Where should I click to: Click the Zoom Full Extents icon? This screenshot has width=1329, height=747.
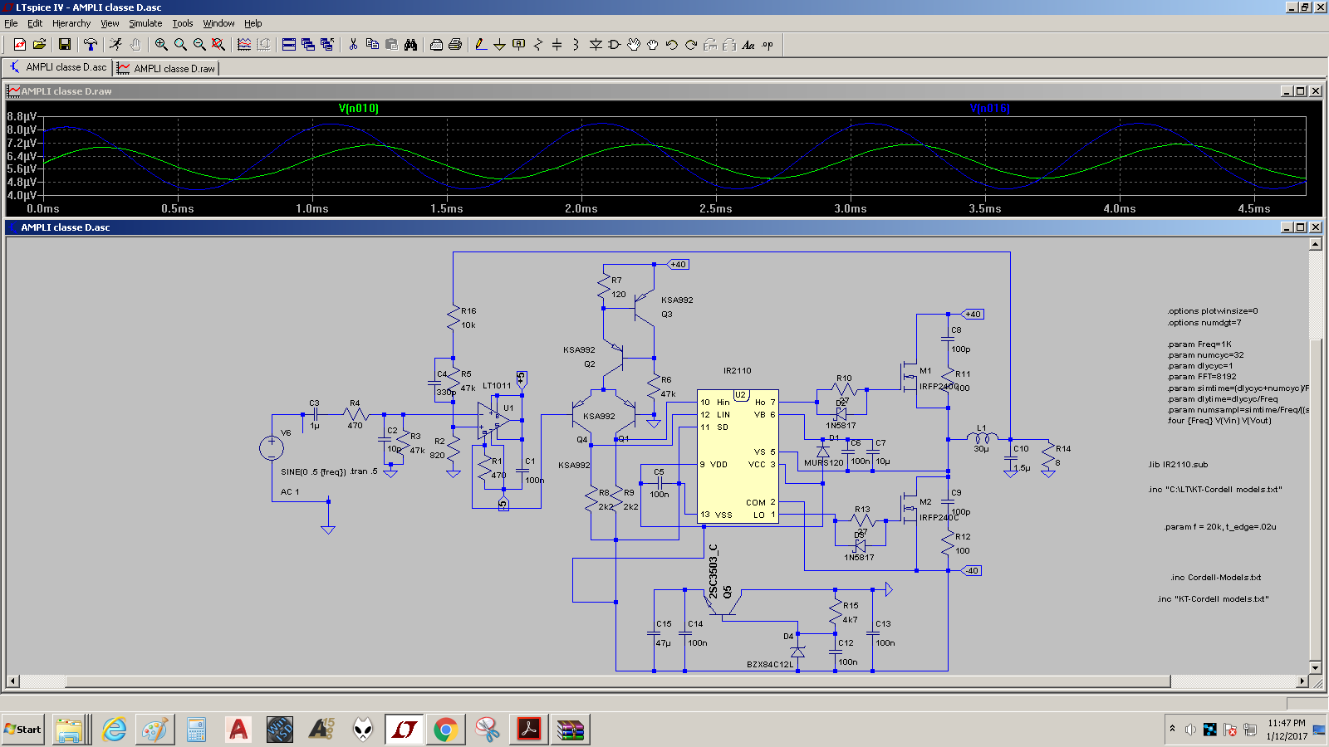pos(218,45)
